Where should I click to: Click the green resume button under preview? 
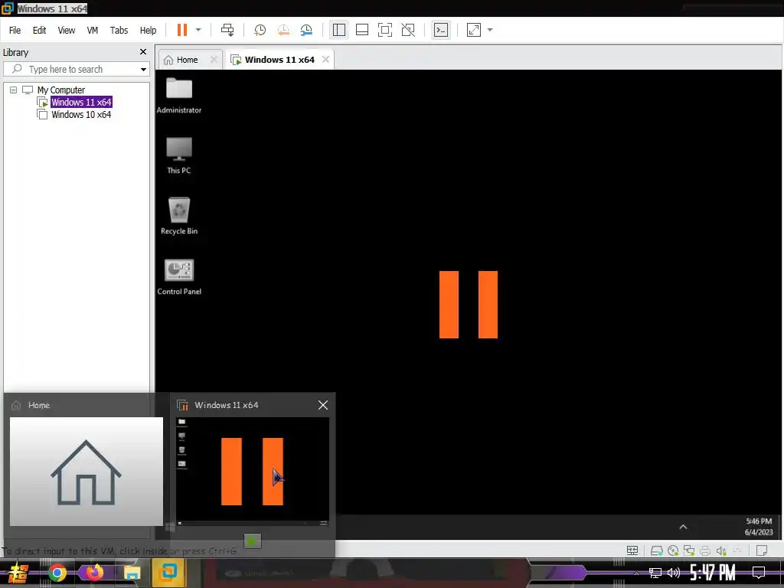[x=253, y=541]
